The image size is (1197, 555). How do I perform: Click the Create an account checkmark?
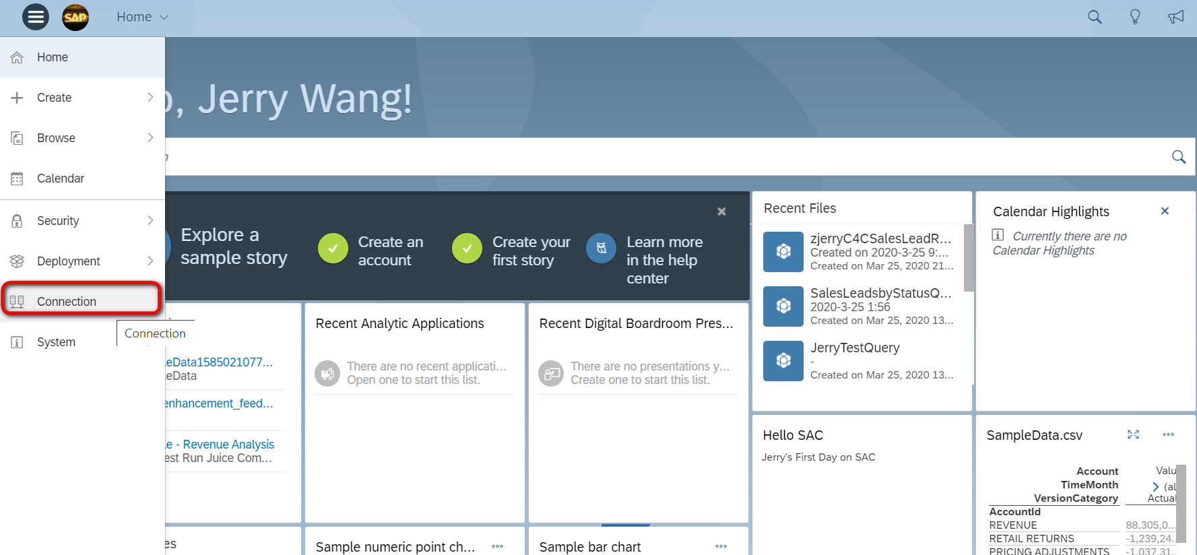pos(333,249)
